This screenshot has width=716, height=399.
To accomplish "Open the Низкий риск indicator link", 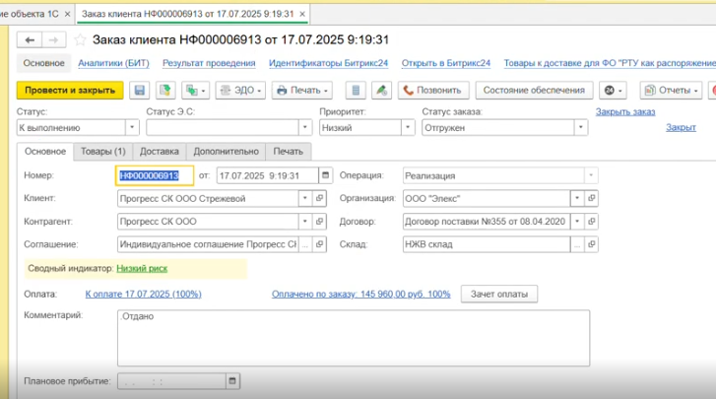I will pos(144,267).
